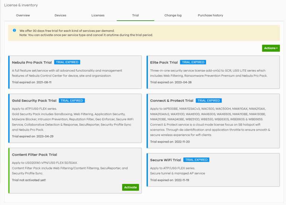Switch to the Devices tab
Screen dimensions: 286x205
click(x=61, y=15)
